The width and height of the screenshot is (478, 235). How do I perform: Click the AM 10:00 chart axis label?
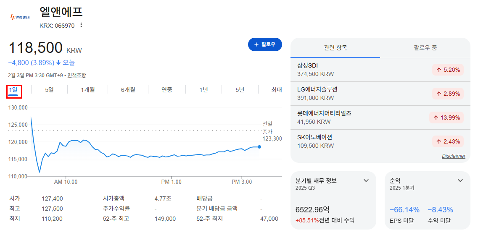tap(66, 182)
